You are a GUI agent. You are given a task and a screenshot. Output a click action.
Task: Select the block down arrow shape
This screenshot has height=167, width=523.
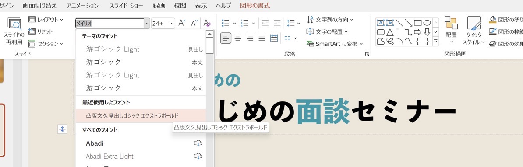pyautogui.click(x=427, y=32)
